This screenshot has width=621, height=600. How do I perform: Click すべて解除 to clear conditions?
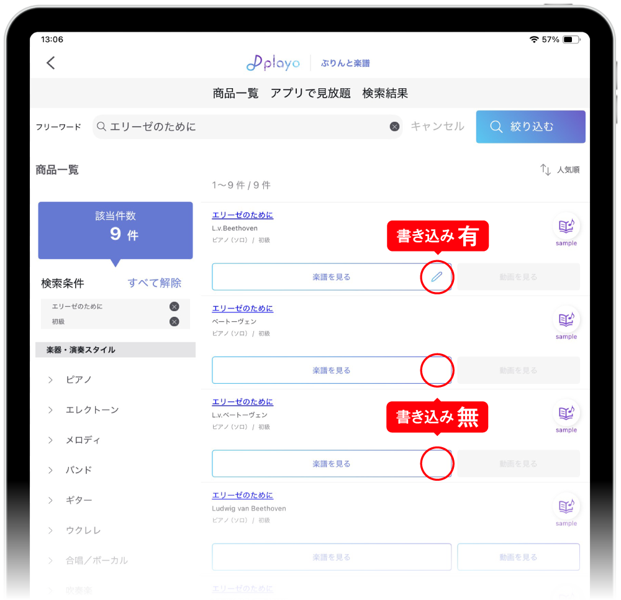(154, 283)
